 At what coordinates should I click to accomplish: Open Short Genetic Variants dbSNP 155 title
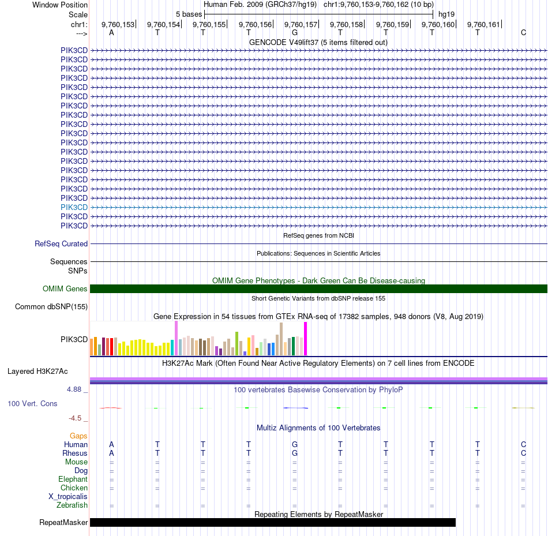[318, 299]
